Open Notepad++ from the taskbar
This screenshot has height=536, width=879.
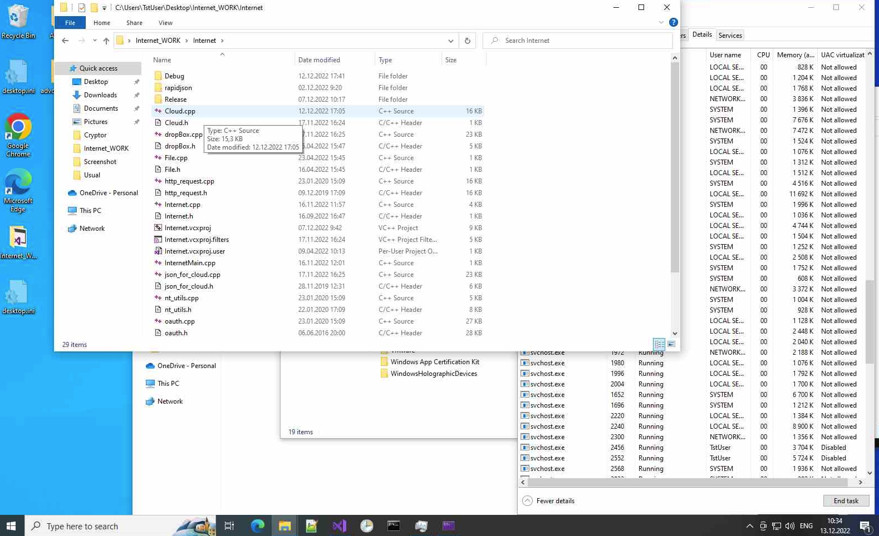click(x=311, y=525)
